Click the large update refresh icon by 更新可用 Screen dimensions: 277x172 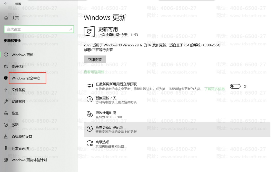pos(89,31)
